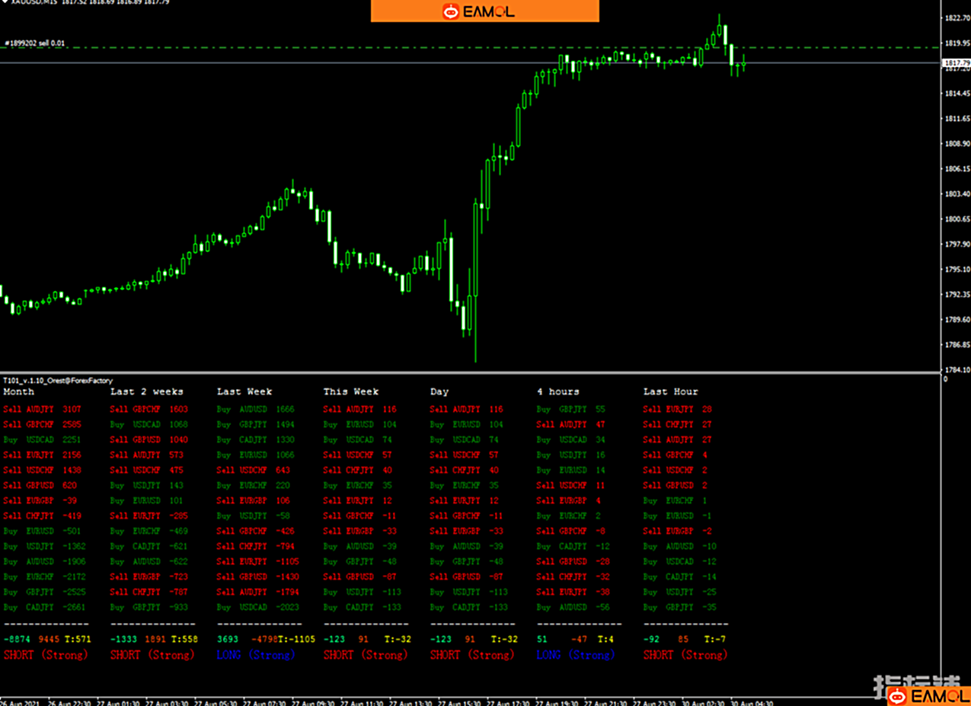971x706 pixels.
Task: Click 'Sell GBPUSD -87' in Day column
Action: point(467,577)
